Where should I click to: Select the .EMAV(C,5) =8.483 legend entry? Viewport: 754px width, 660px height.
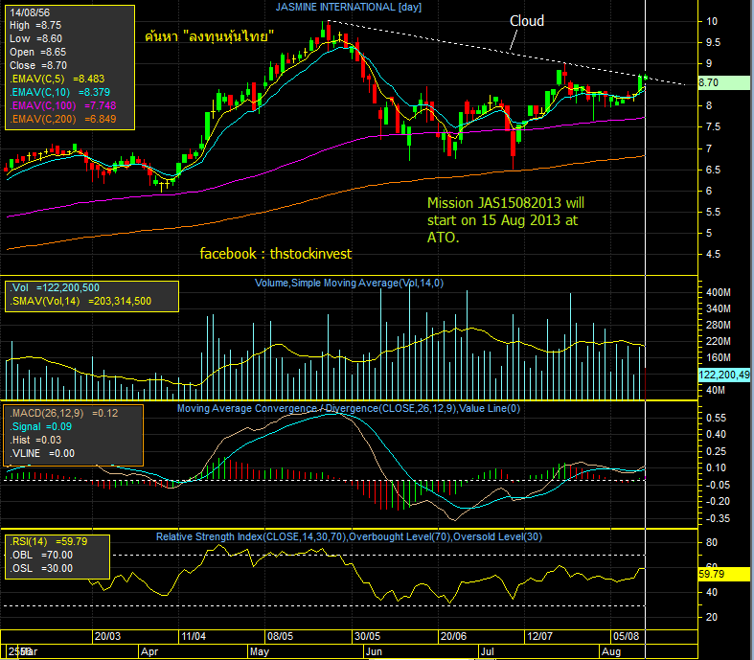[57, 79]
